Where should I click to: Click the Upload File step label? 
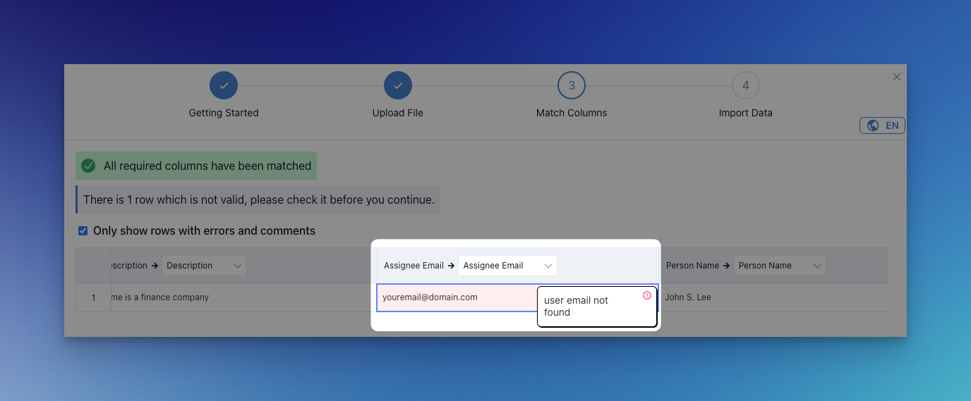398,113
